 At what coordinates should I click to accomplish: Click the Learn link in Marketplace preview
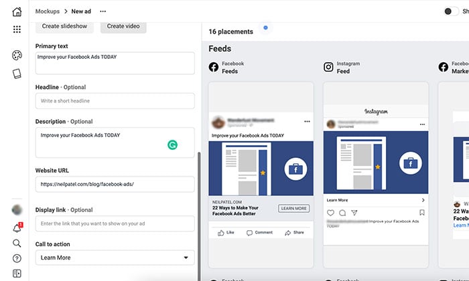click(x=461, y=225)
